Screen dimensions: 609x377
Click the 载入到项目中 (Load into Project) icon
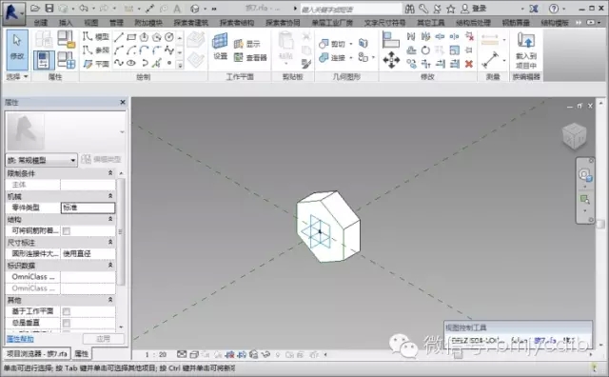coord(526,50)
